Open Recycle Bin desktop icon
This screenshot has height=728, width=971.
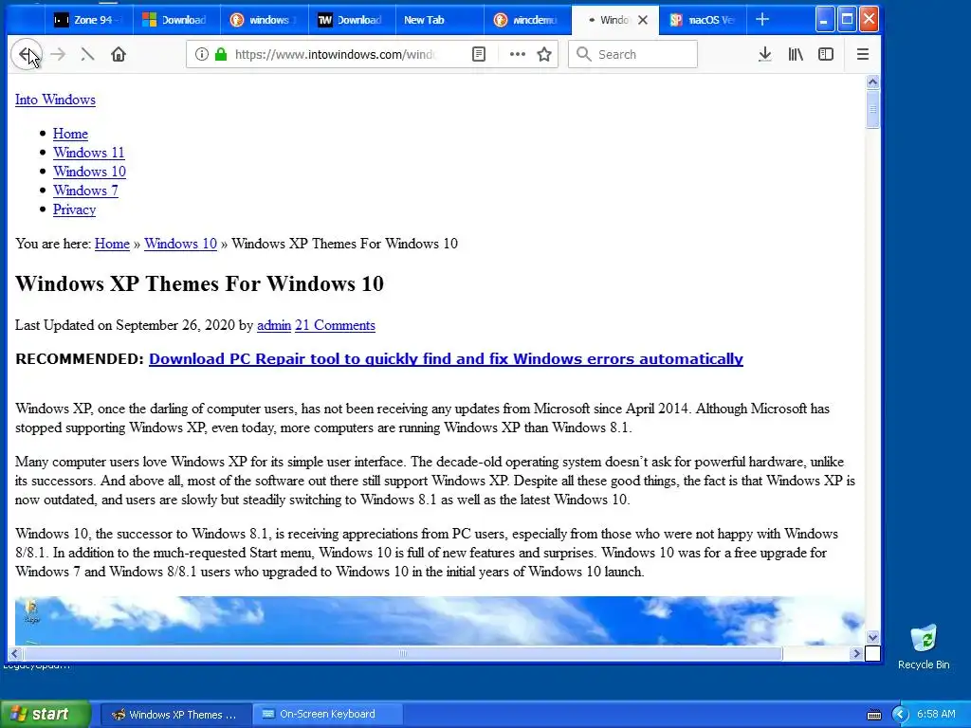click(924, 646)
